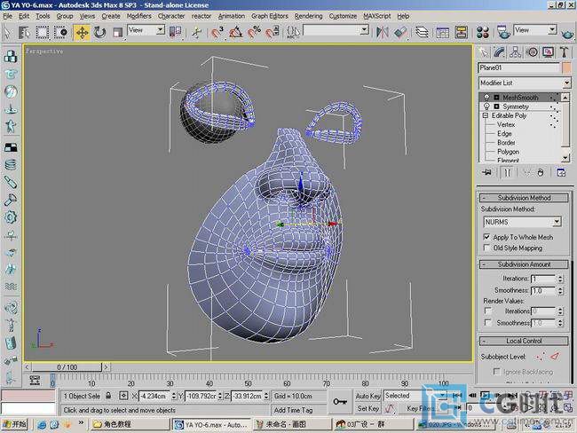This screenshot has width=577, height=433.
Task: Click Quick Render teapot icon
Action: pyautogui.click(x=568, y=35)
